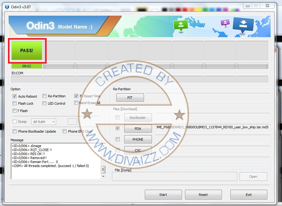Click the PIT button
Viewport: 282px width, 206px height.
(130, 98)
